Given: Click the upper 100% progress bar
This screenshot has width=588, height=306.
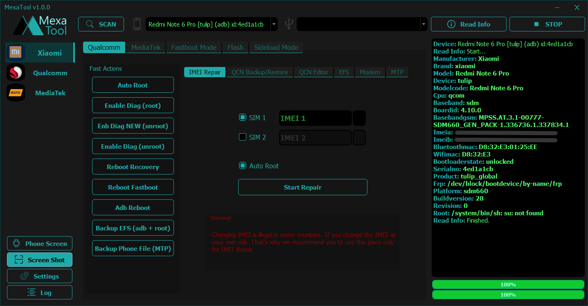Looking at the screenshot, I should [x=508, y=284].
